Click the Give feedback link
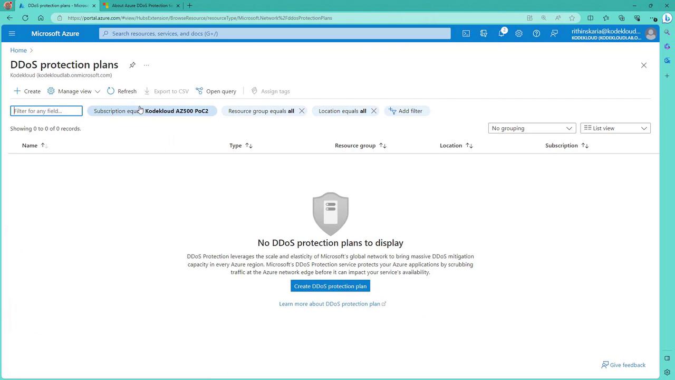This screenshot has width=675, height=380. (x=623, y=365)
